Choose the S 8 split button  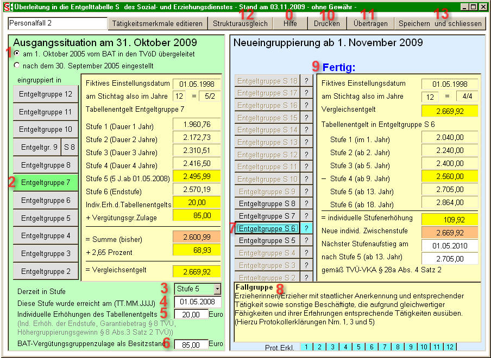click(70, 147)
